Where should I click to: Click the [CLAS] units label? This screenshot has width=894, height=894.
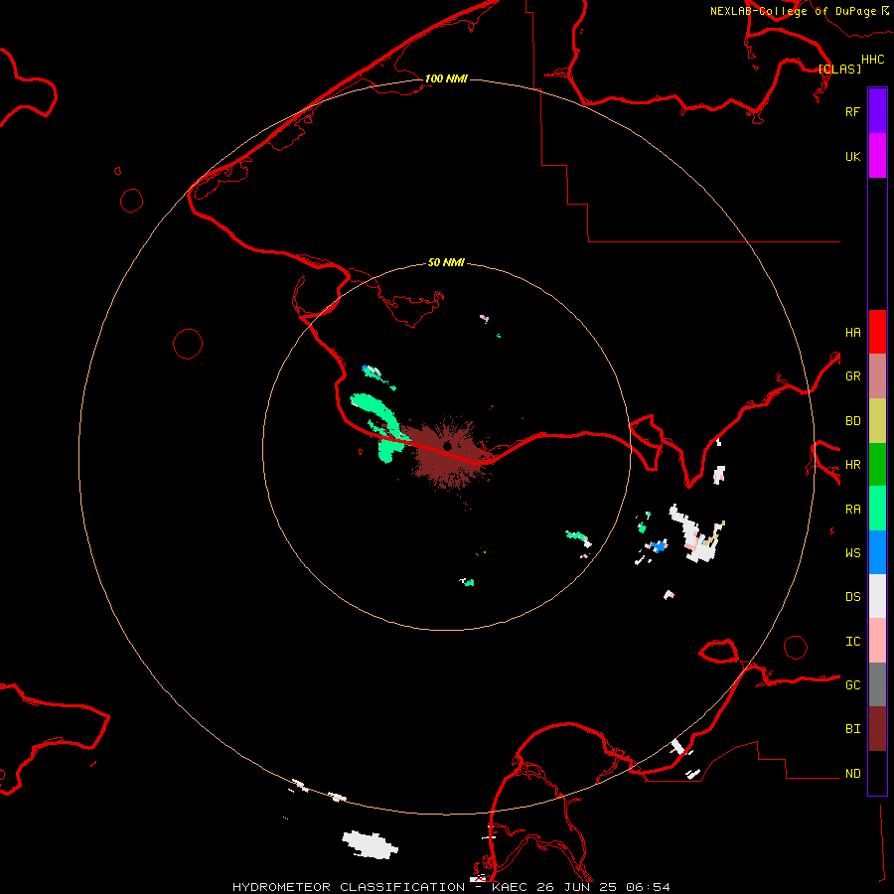[839, 69]
